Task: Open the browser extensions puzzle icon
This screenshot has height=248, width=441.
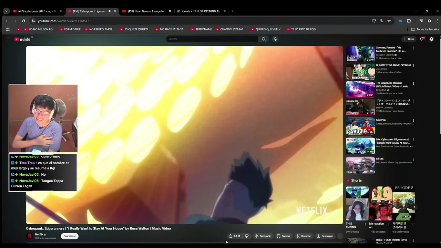Action: click(x=409, y=21)
